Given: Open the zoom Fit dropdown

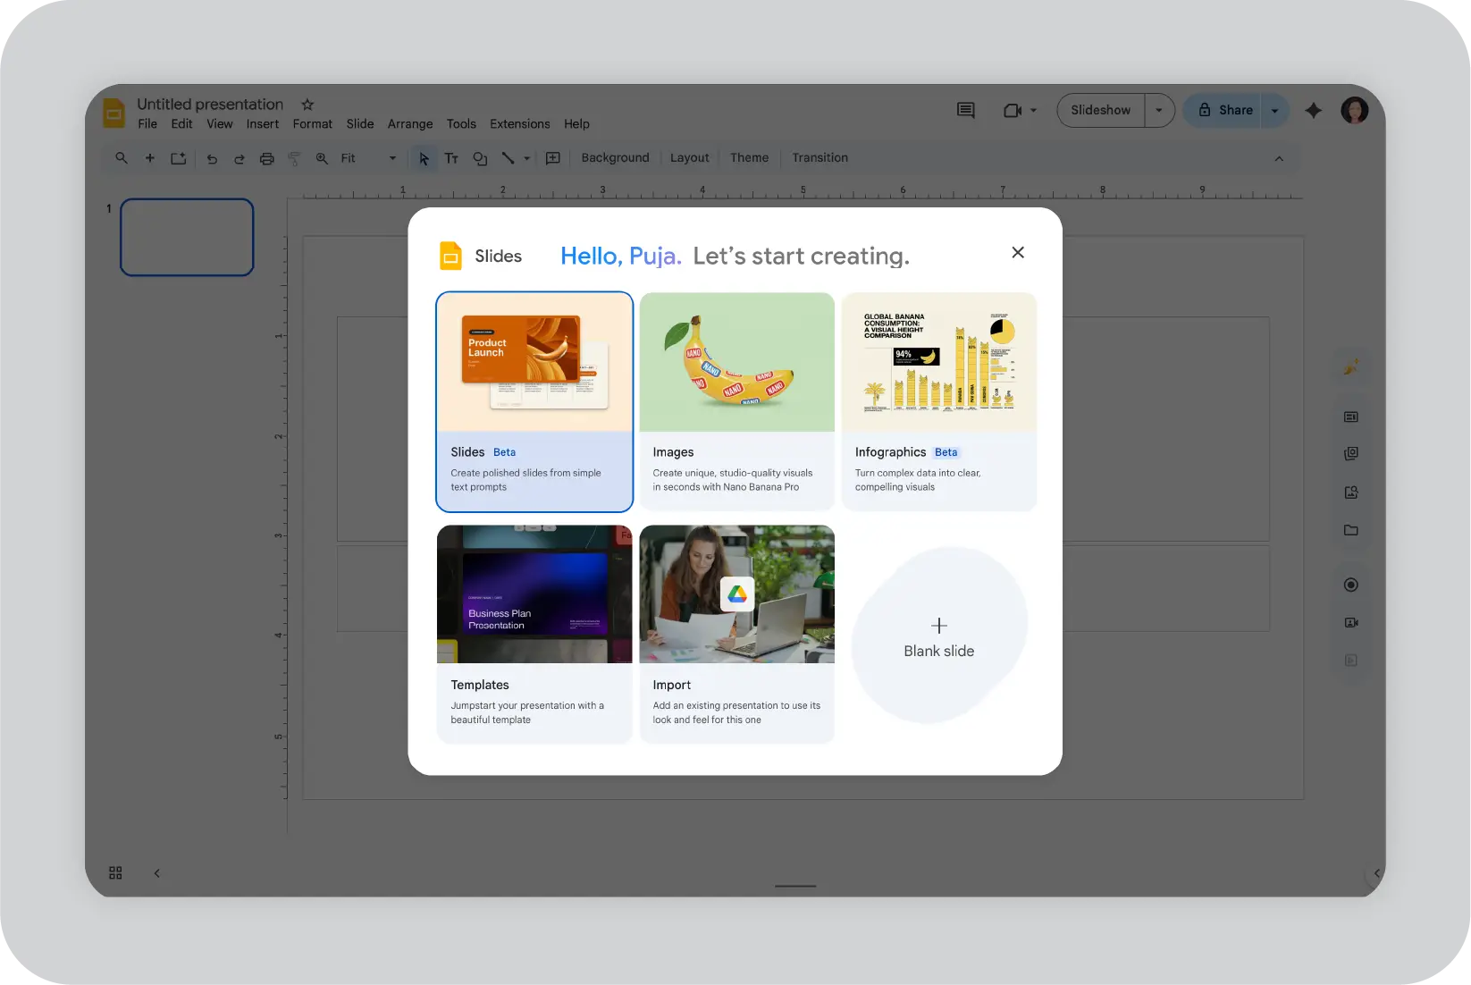Looking at the screenshot, I should click(368, 158).
